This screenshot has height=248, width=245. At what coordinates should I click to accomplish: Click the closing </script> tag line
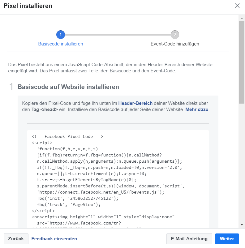[43, 211]
